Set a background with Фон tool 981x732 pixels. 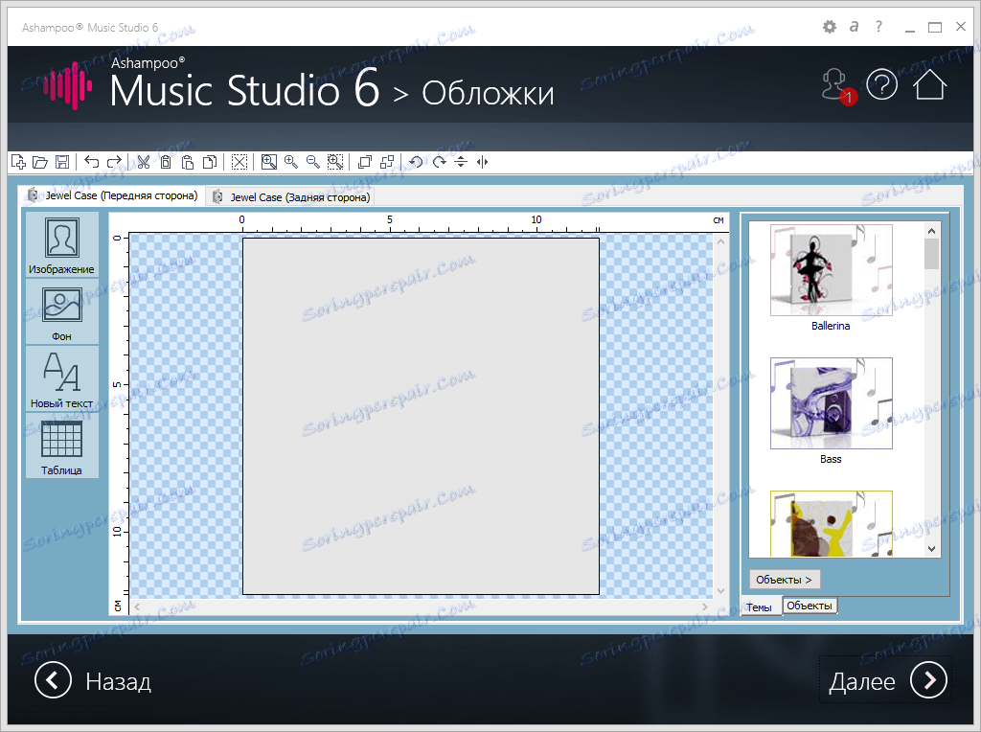coord(62,312)
